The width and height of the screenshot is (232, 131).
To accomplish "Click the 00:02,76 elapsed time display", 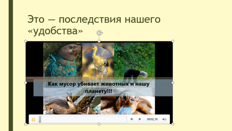I will click(152, 119).
